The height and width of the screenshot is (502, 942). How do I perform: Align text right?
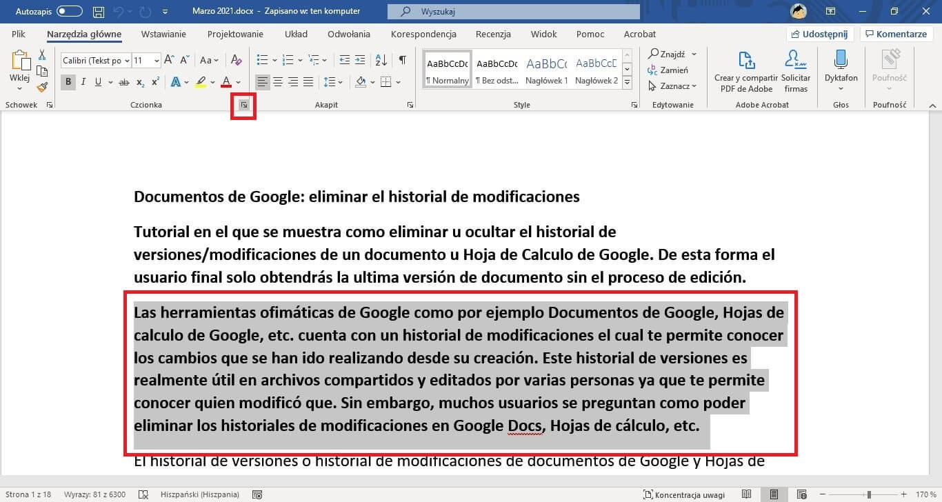[293, 82]
